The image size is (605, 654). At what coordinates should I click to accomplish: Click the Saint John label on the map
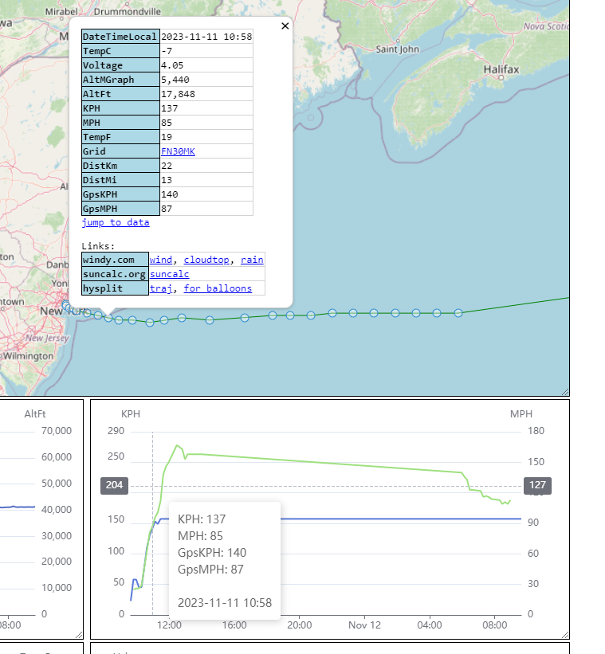click(397, 49)
